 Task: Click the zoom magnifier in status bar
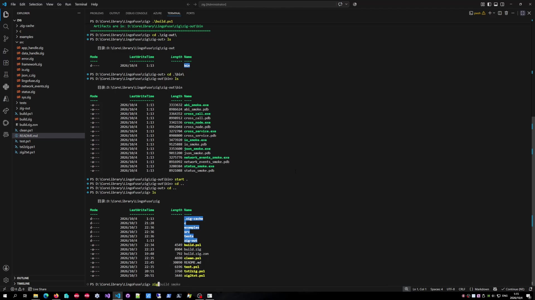coord(407,289)
